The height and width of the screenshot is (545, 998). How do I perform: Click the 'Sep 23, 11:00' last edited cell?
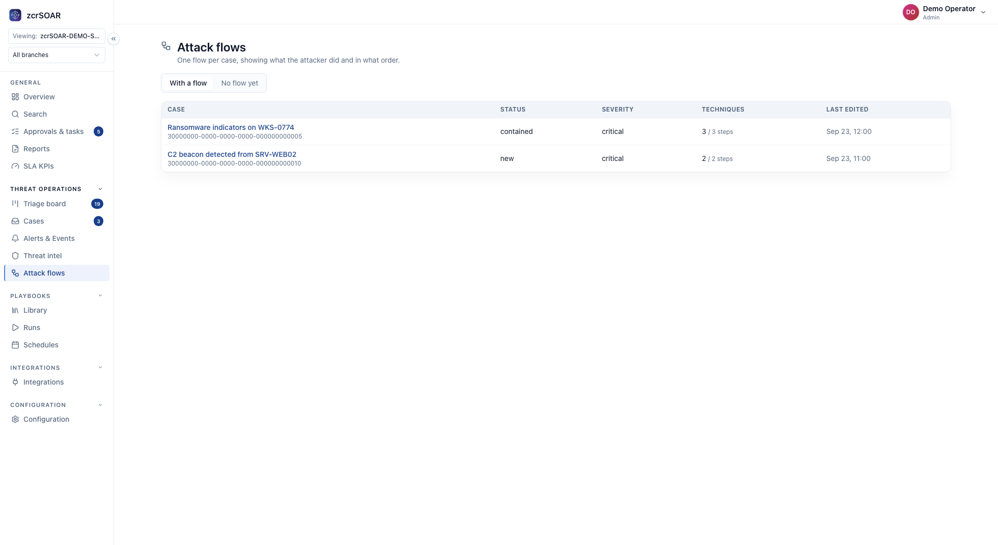click(848, 158)
